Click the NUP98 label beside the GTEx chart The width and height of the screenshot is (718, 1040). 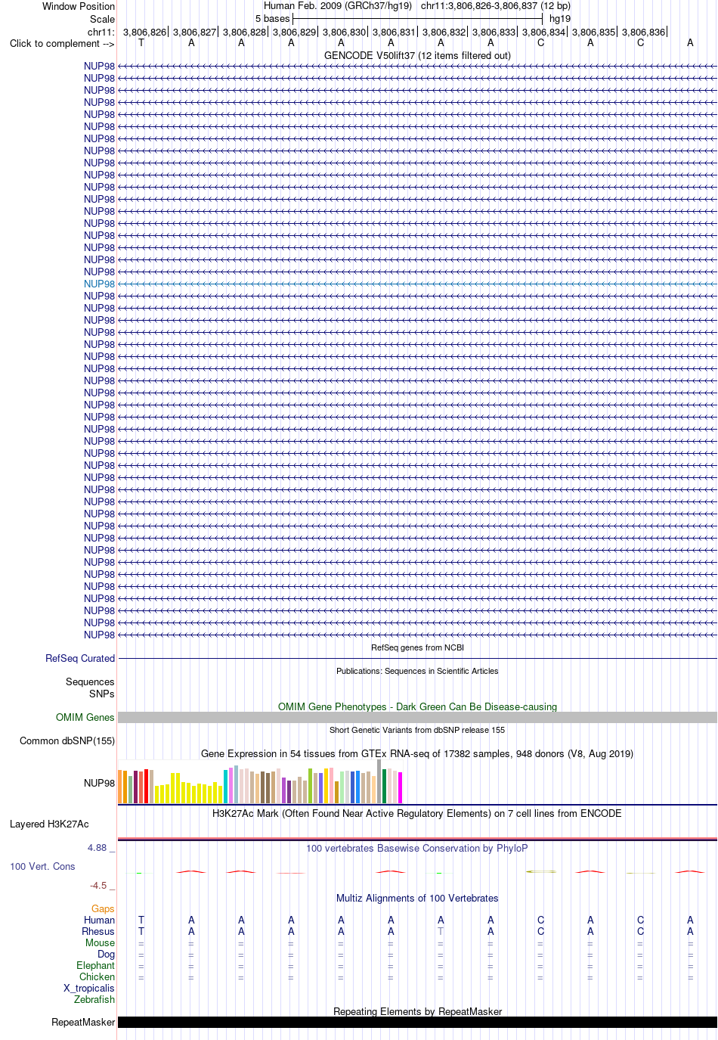coord(99,784)
